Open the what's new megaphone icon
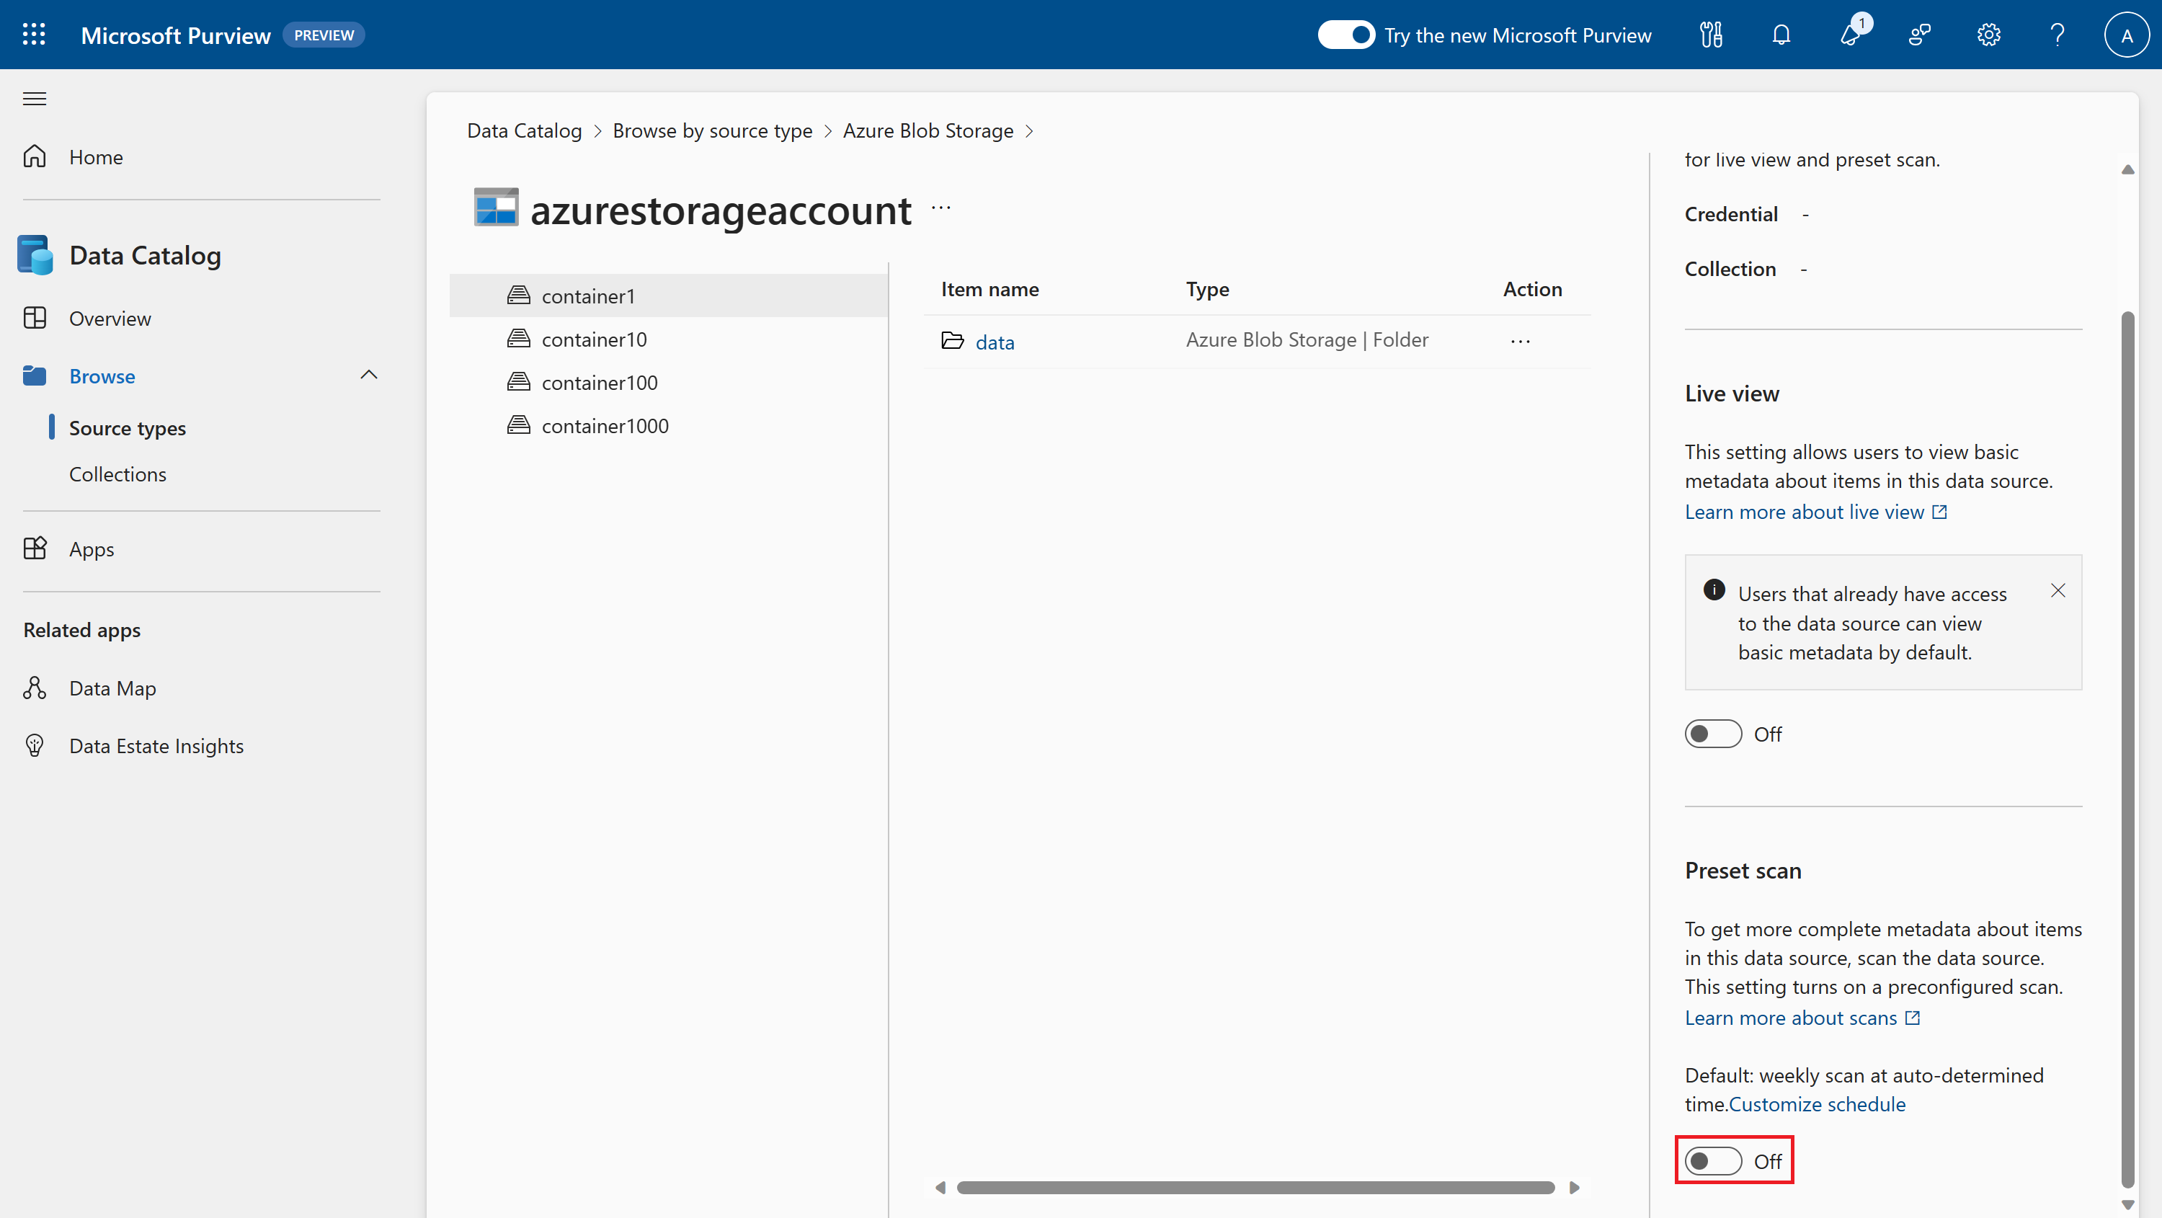This screenshot has height=1218, width=2162. click(x=1851, y=35)
